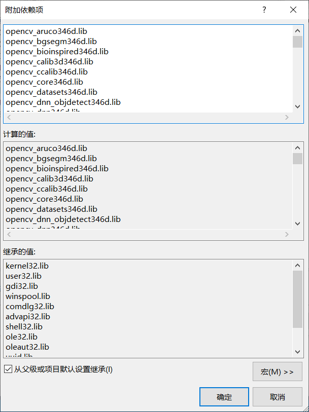This screenshot has height=412, width=309.
Task: Toggle 从父级或项目默认设置继承 checkbox
Action: (8, 369)
